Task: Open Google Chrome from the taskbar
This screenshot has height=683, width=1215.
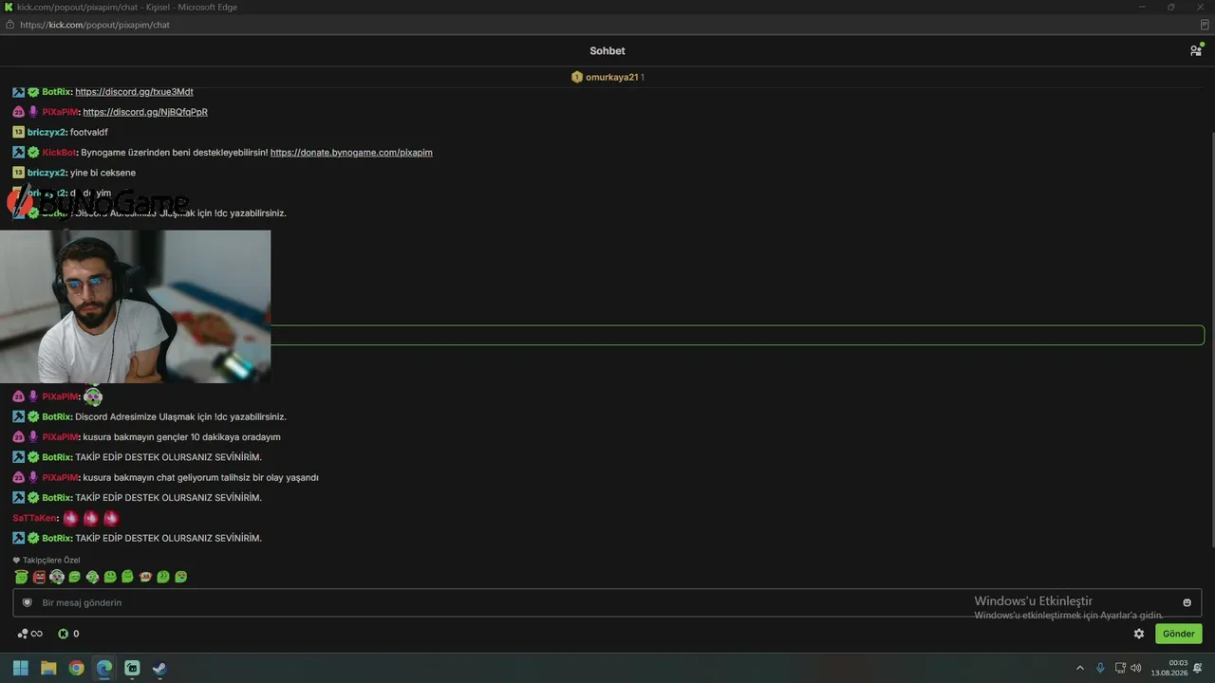Action: [77, 668]
